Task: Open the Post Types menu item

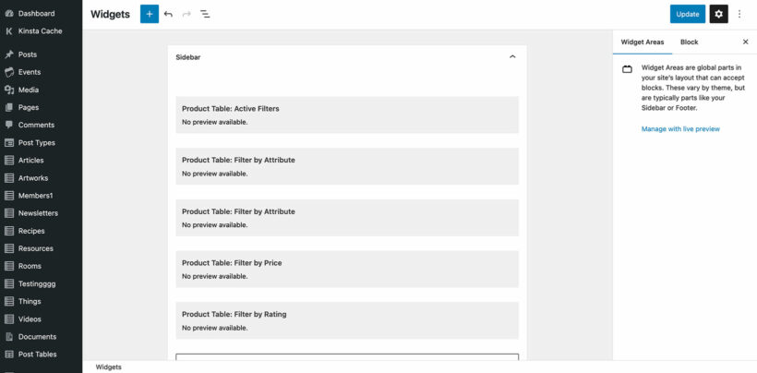Action: pyautogui.click(x=37, y=143)
